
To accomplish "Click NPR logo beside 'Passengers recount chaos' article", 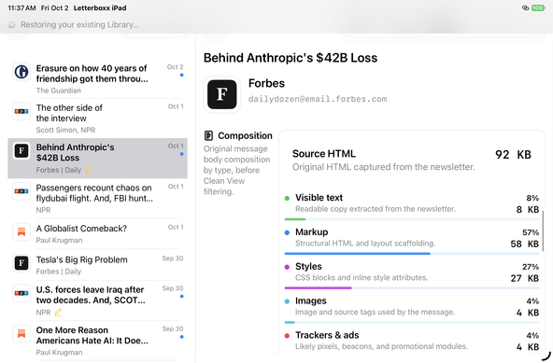I will [x=21, y=191].
